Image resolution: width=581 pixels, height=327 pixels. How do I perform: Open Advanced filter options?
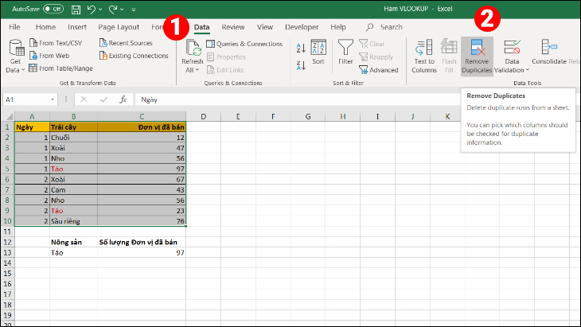(x=379, y=70)
